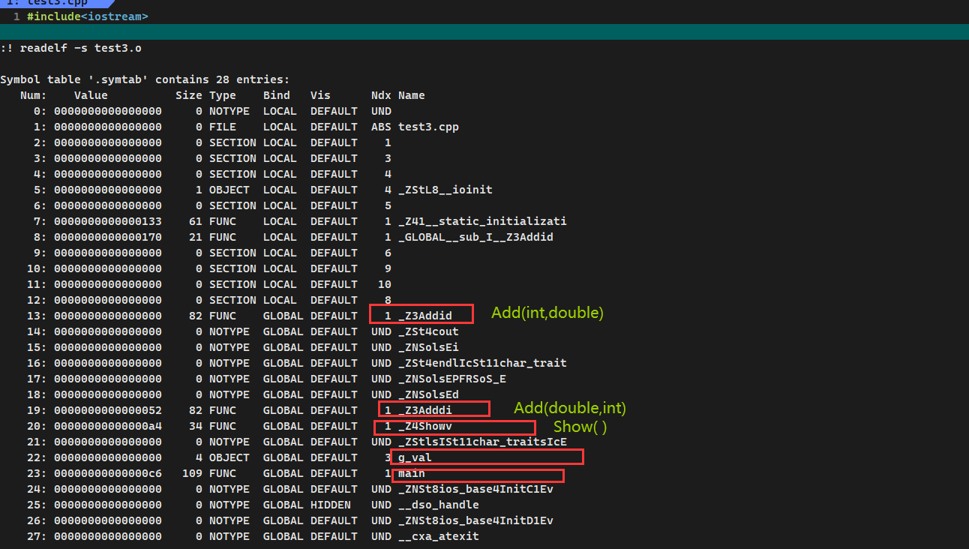Select the _ZStL8__ioinit symbol name

445,190
